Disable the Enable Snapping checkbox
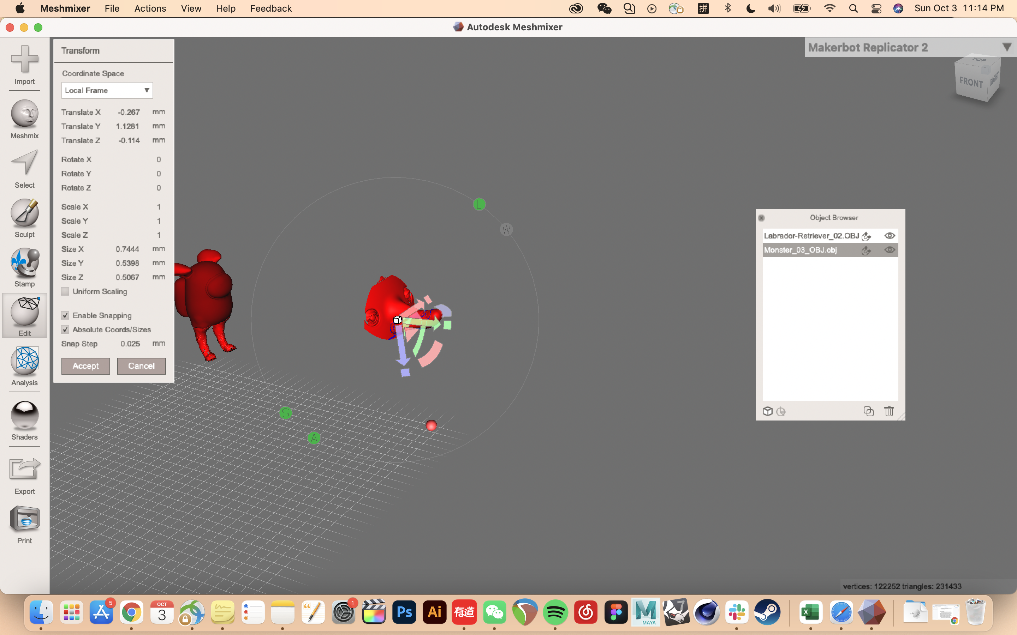Screen dimensions: 1017x635 pyautogui.click(x=65, y=315)
